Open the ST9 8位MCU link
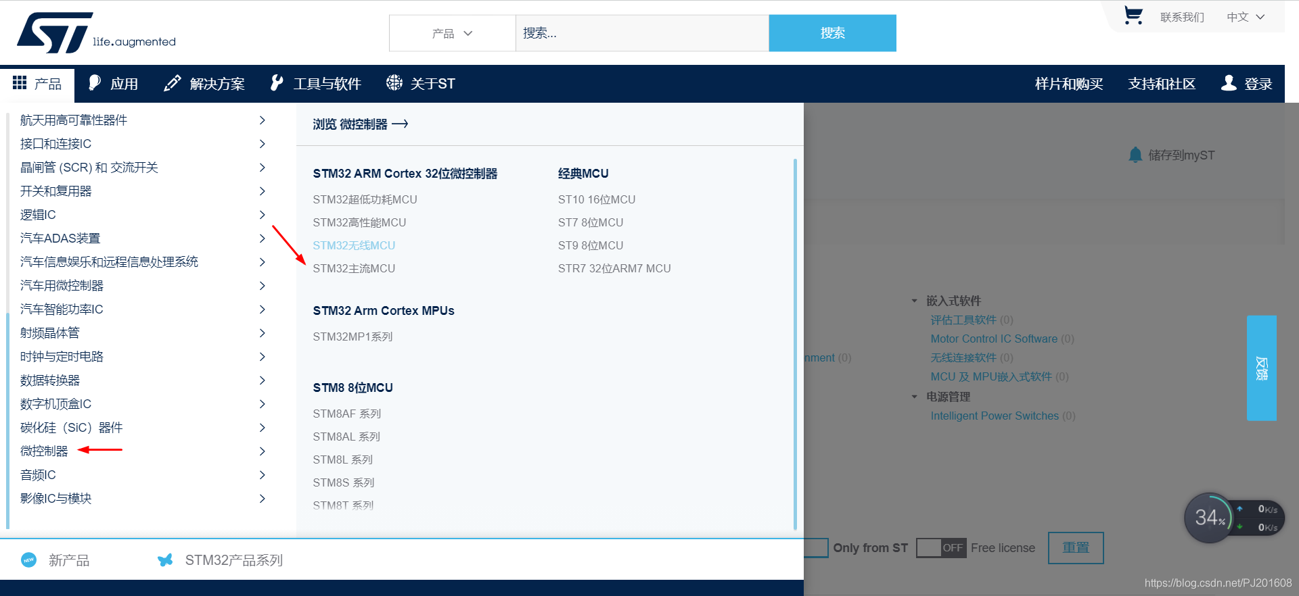1299x596 pixels. tap(591, 245)
